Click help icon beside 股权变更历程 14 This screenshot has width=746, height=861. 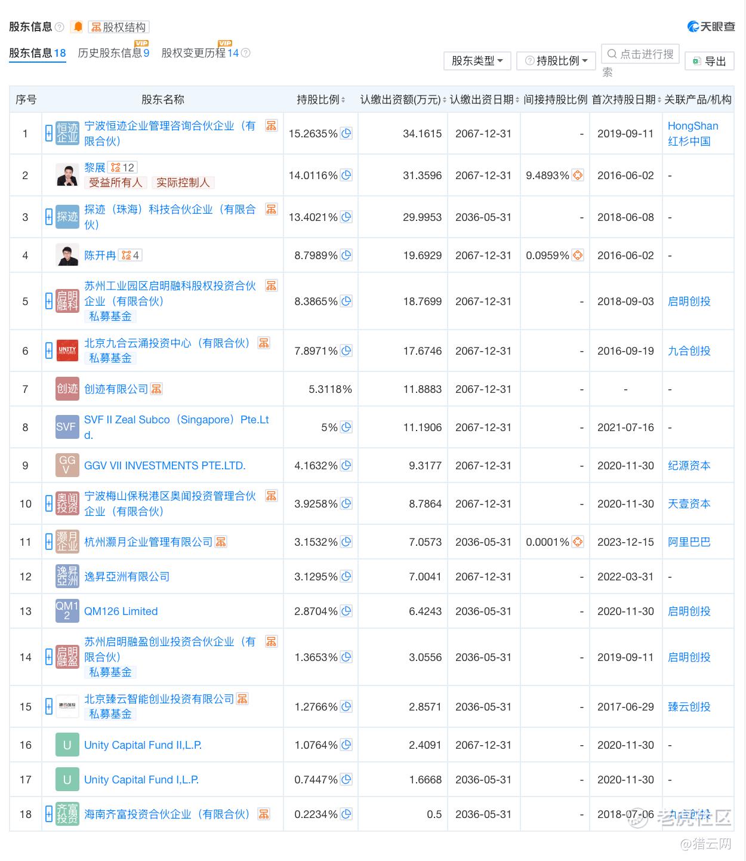tap(245, 53)
